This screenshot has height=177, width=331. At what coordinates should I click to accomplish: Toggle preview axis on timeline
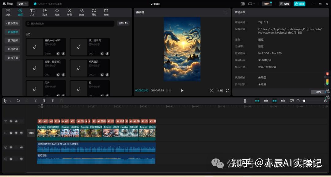click(x=283, y=101)
